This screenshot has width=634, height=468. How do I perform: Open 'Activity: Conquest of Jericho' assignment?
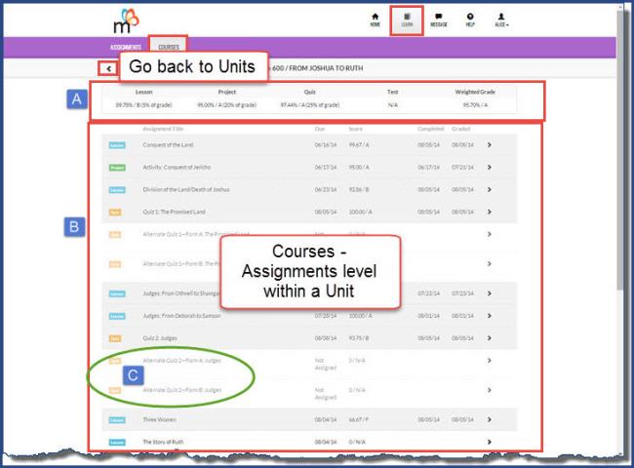177,167
